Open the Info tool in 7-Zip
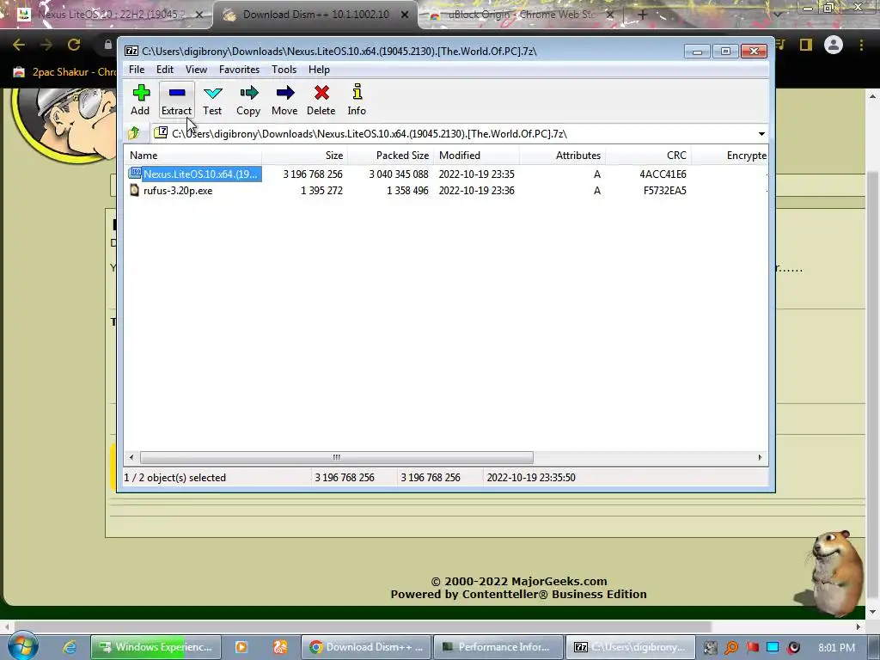880x660 pixels. pyautogui.click(x=357, y=100)
